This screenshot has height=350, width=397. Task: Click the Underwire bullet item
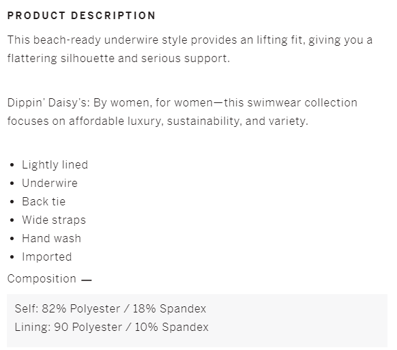pyautogui.click(x=50, y=183)
